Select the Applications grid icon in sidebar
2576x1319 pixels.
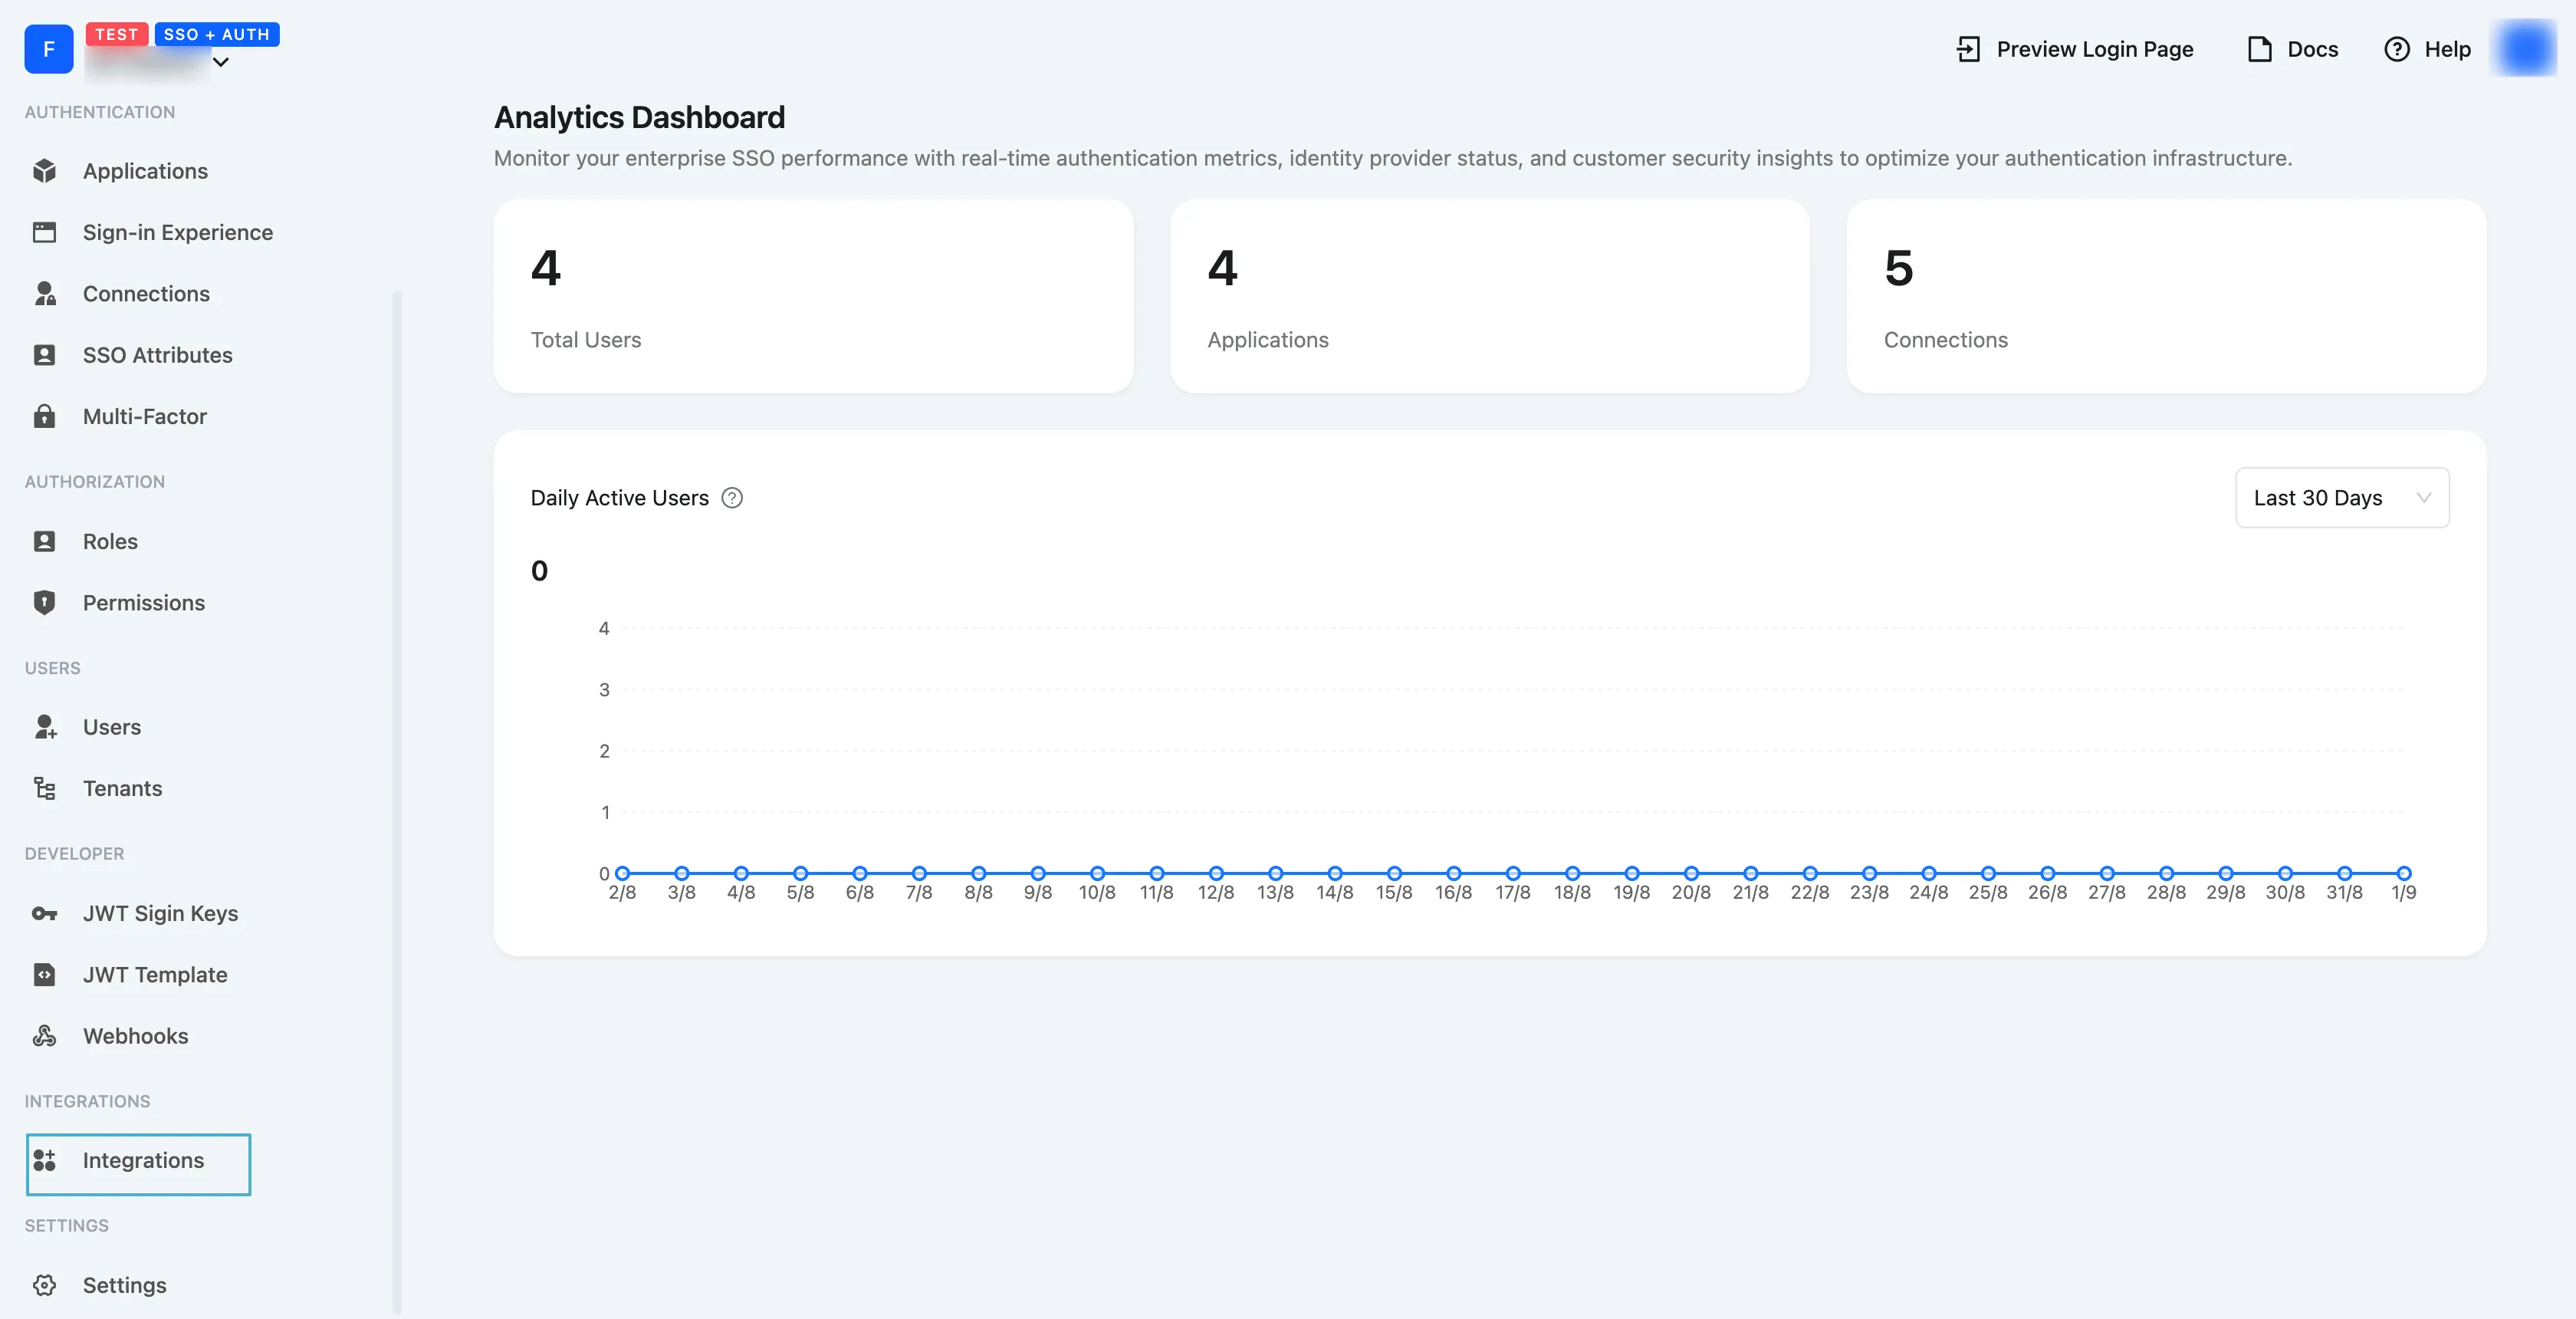(x=45, y=170)
